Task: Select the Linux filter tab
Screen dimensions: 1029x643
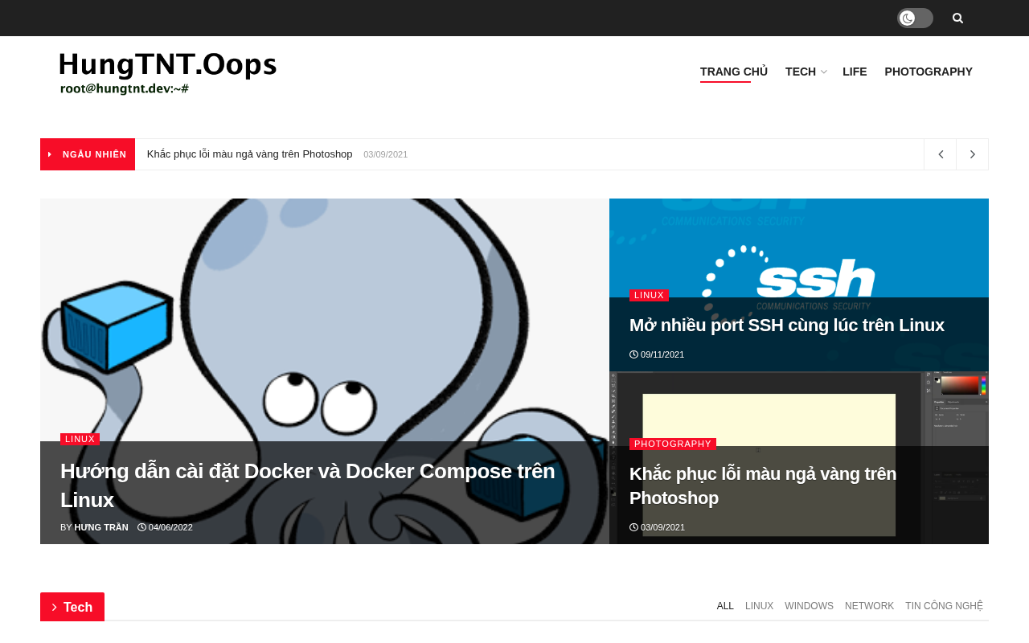Action: click(759, 606)
